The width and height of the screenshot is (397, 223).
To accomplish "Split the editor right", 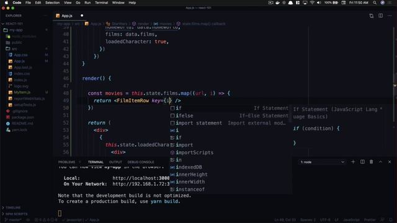I will 380,15.
